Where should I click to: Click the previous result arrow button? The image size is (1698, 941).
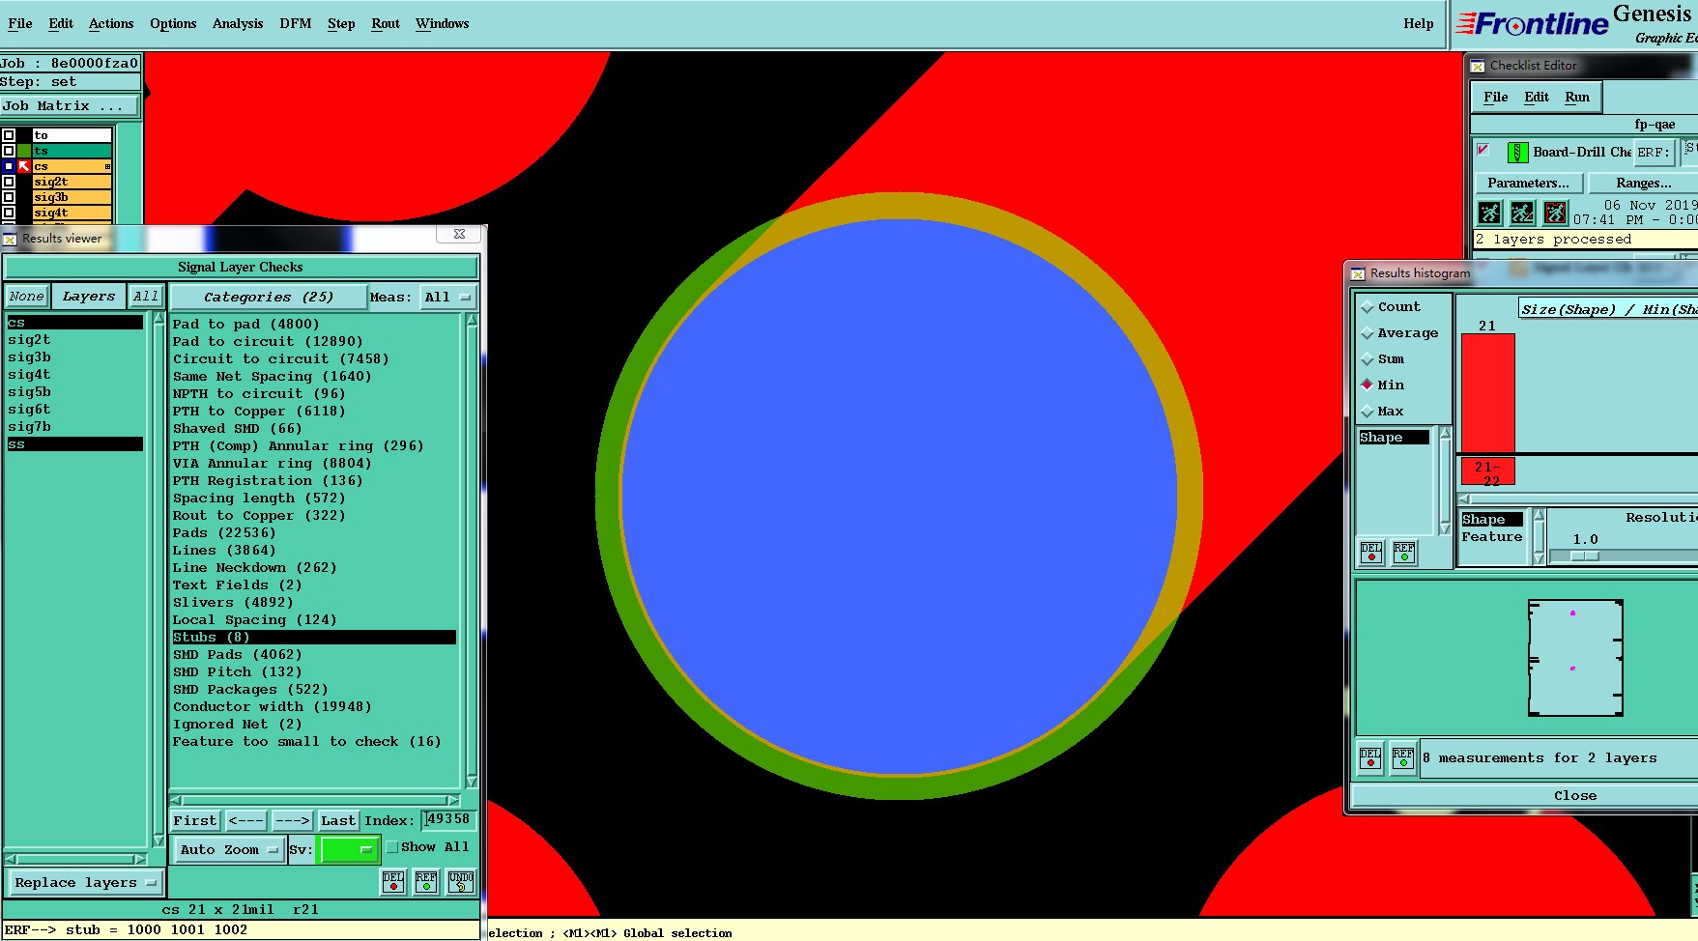click(x=246, y=821)
